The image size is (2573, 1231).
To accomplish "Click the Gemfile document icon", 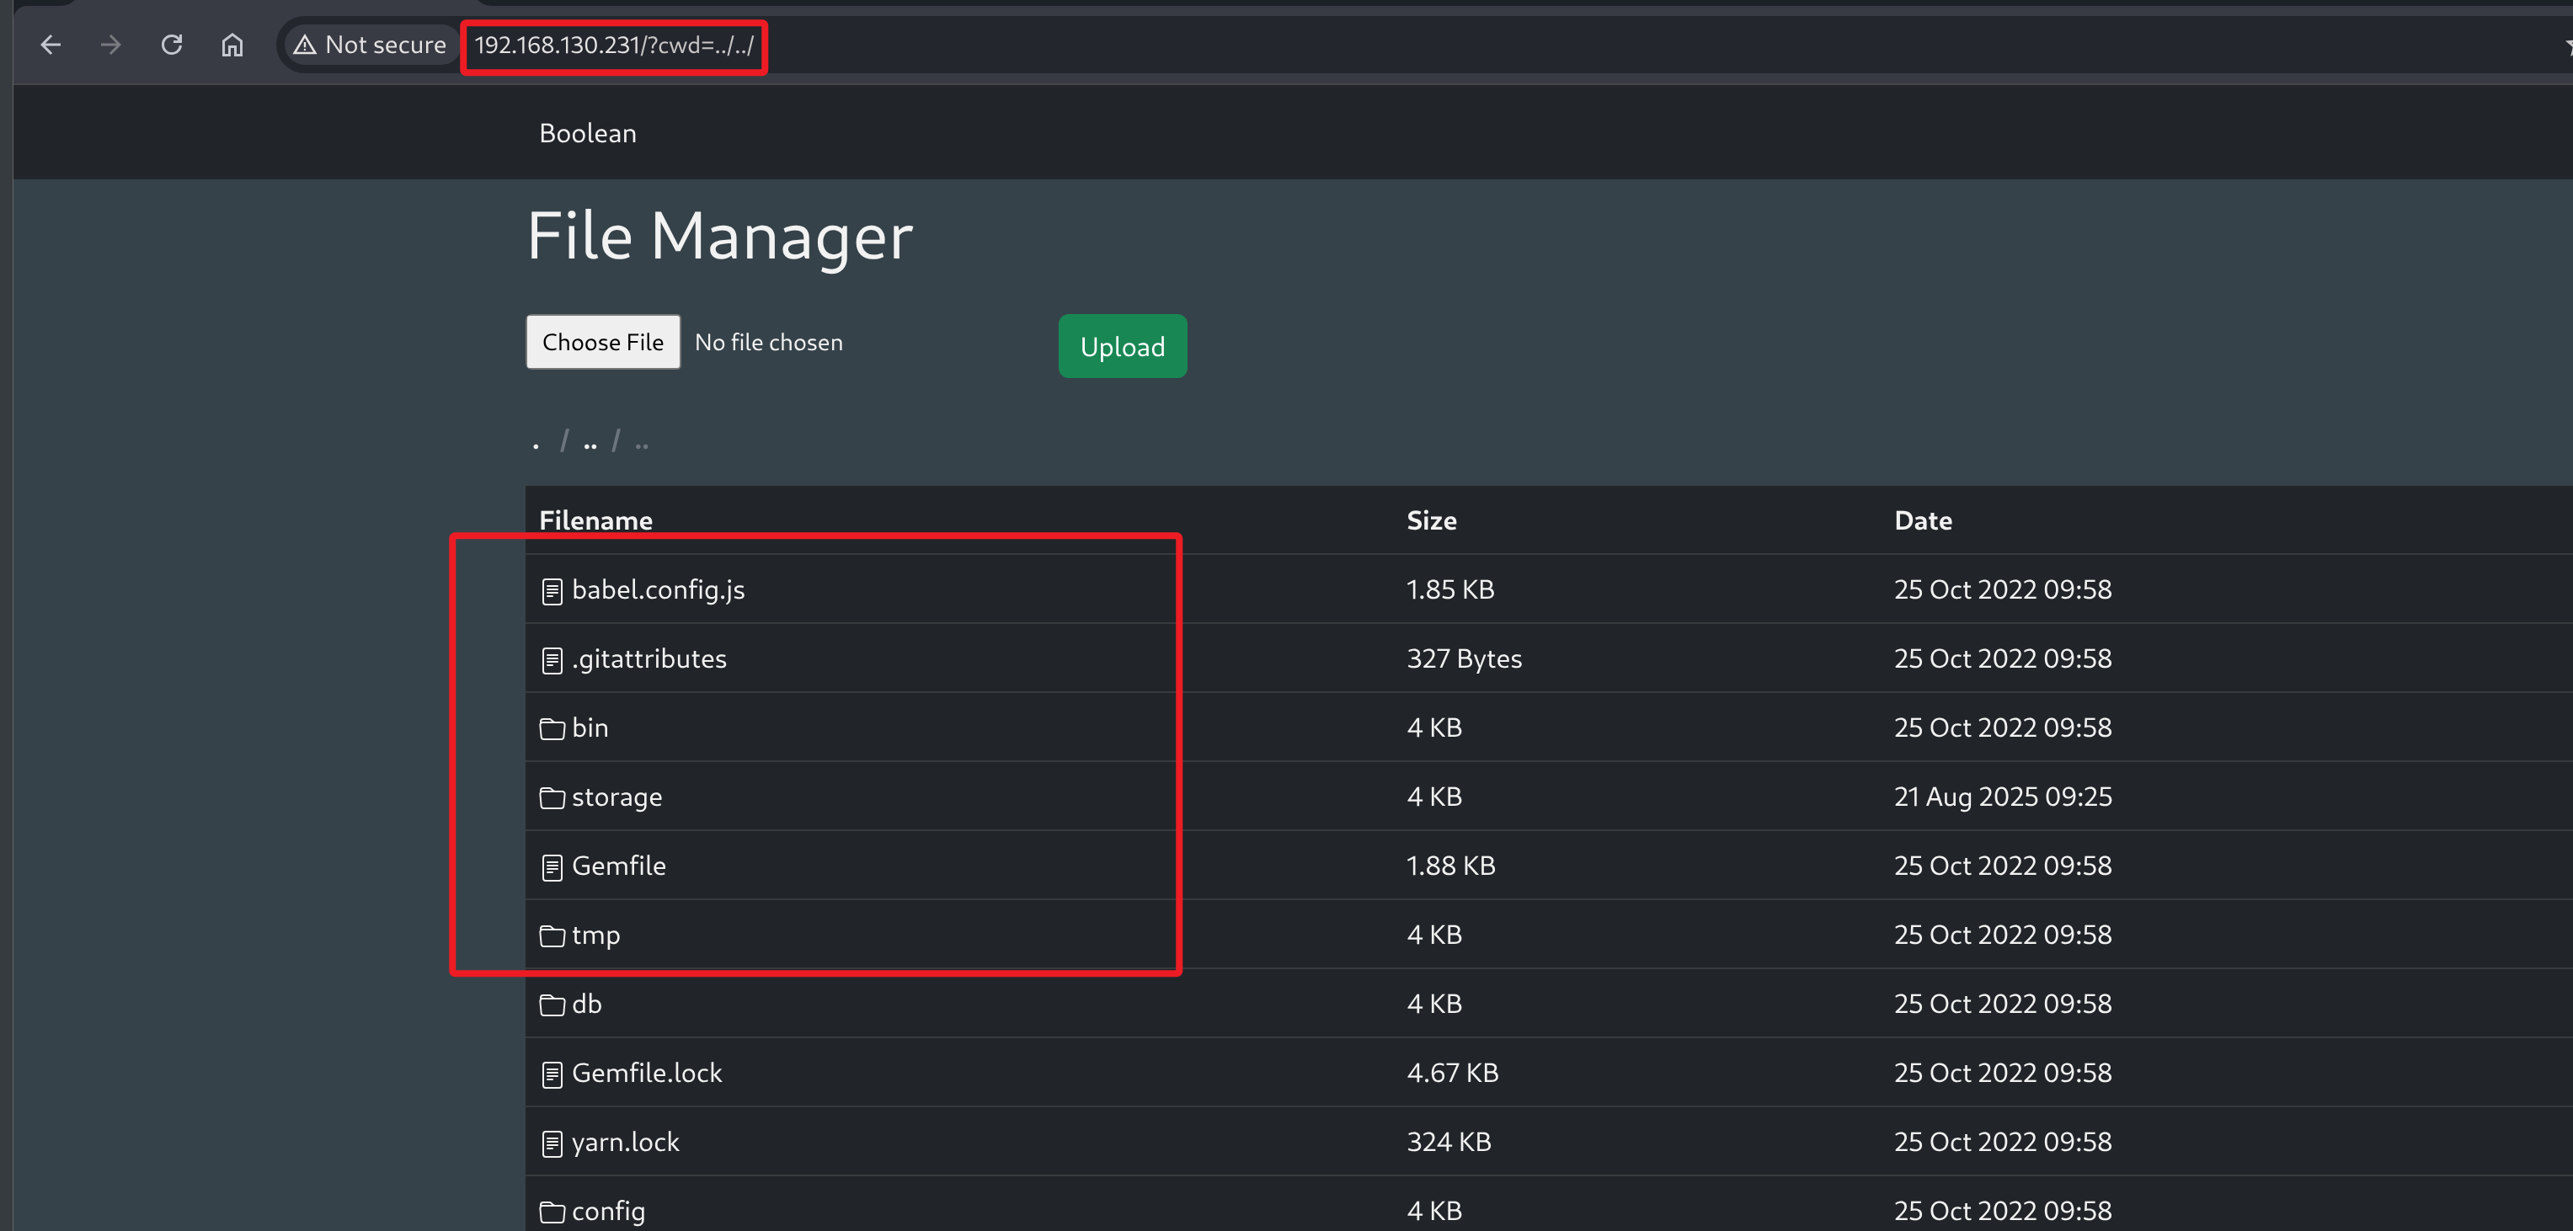I will pos(552,866).
